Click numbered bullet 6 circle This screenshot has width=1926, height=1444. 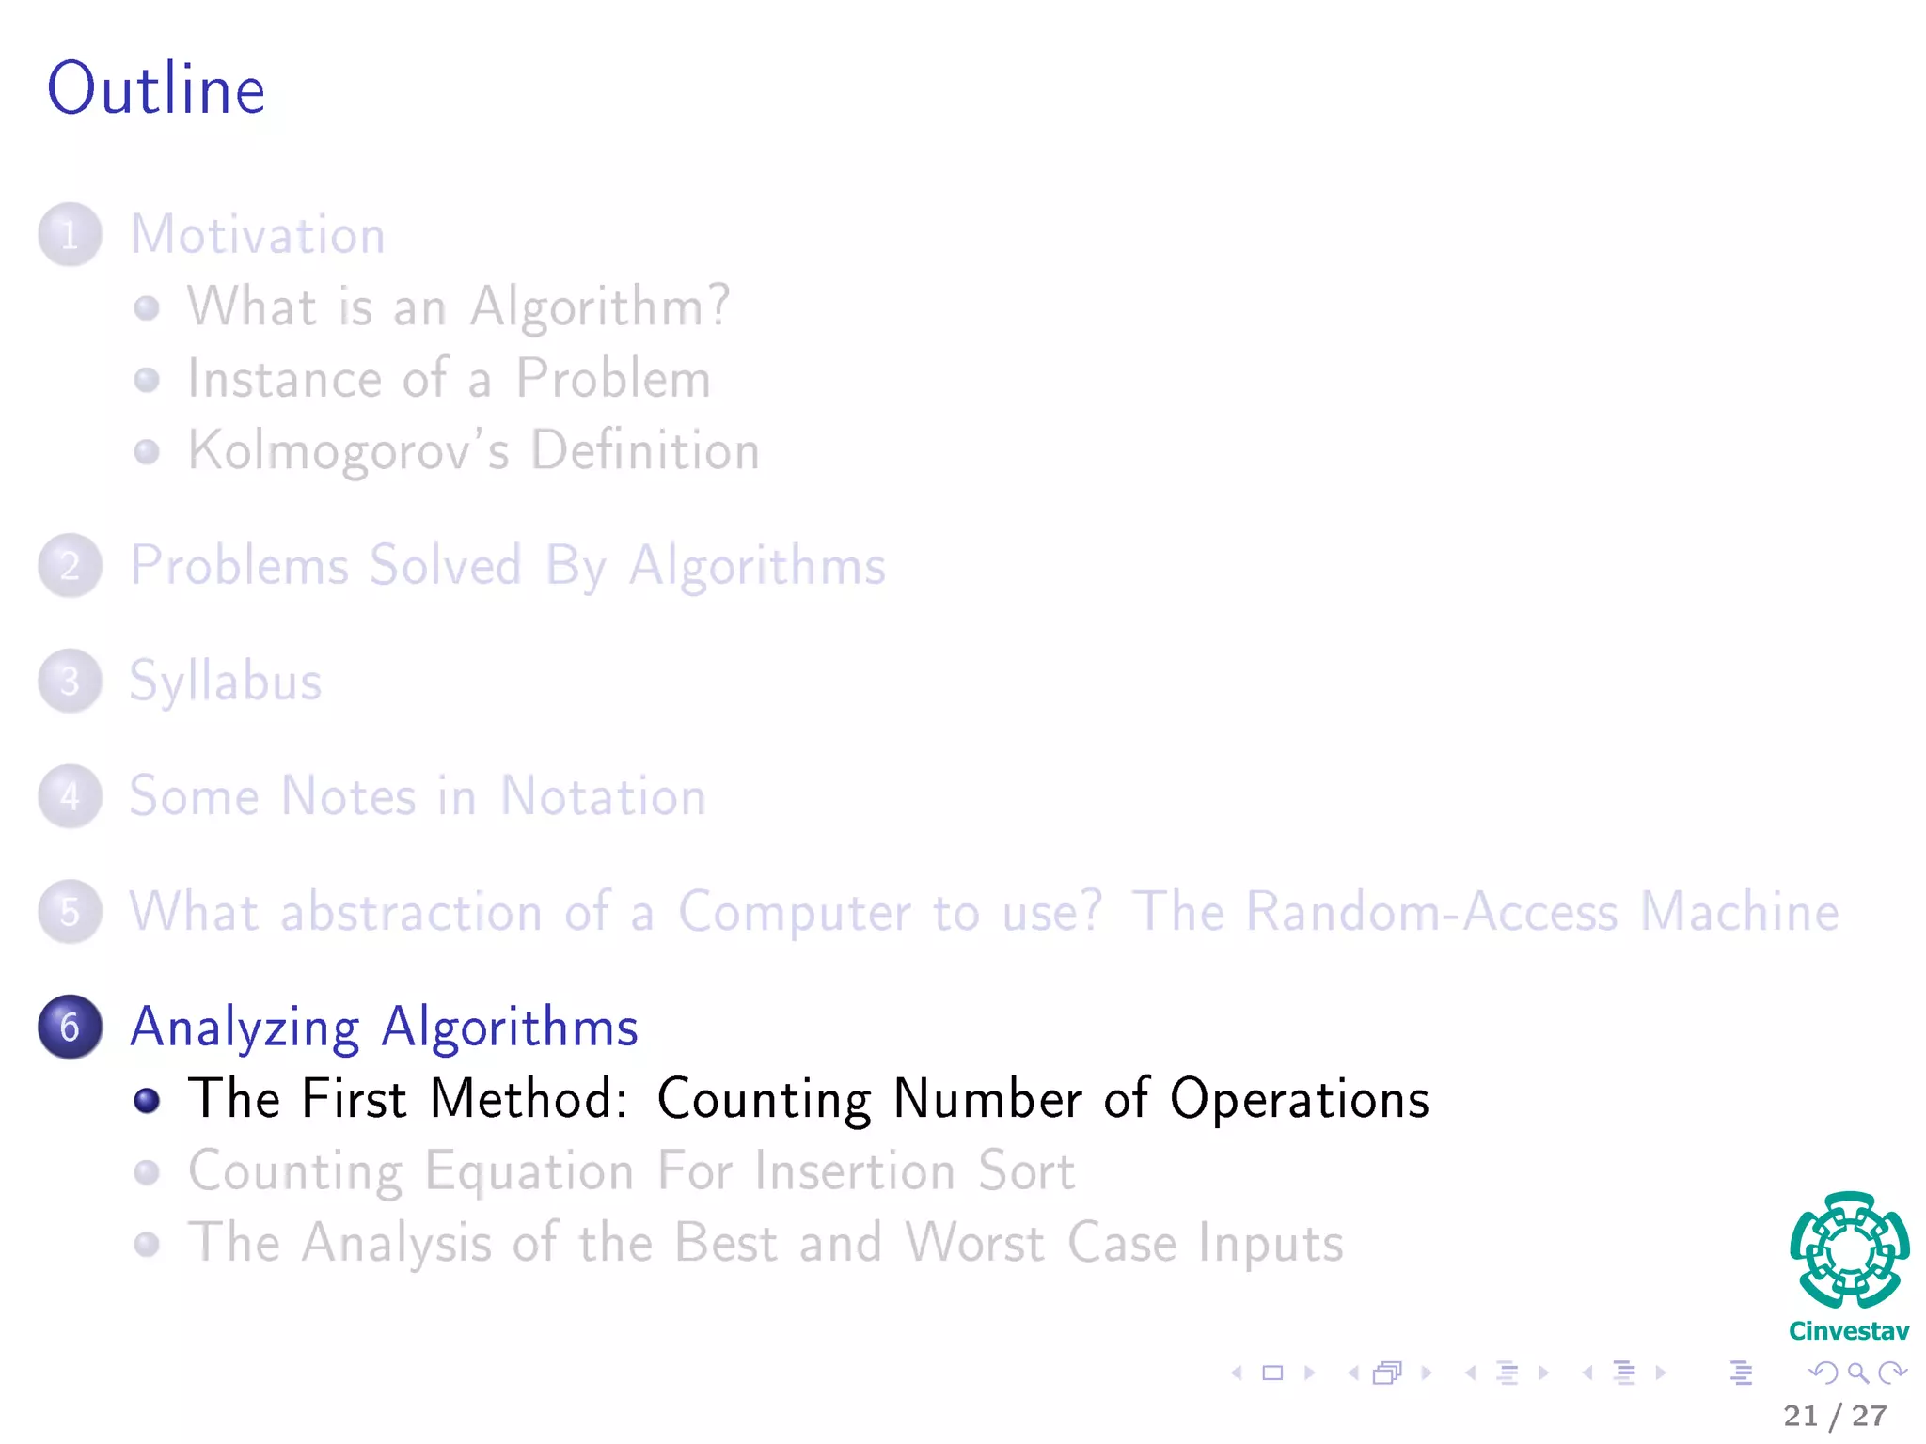point(70,1027)
